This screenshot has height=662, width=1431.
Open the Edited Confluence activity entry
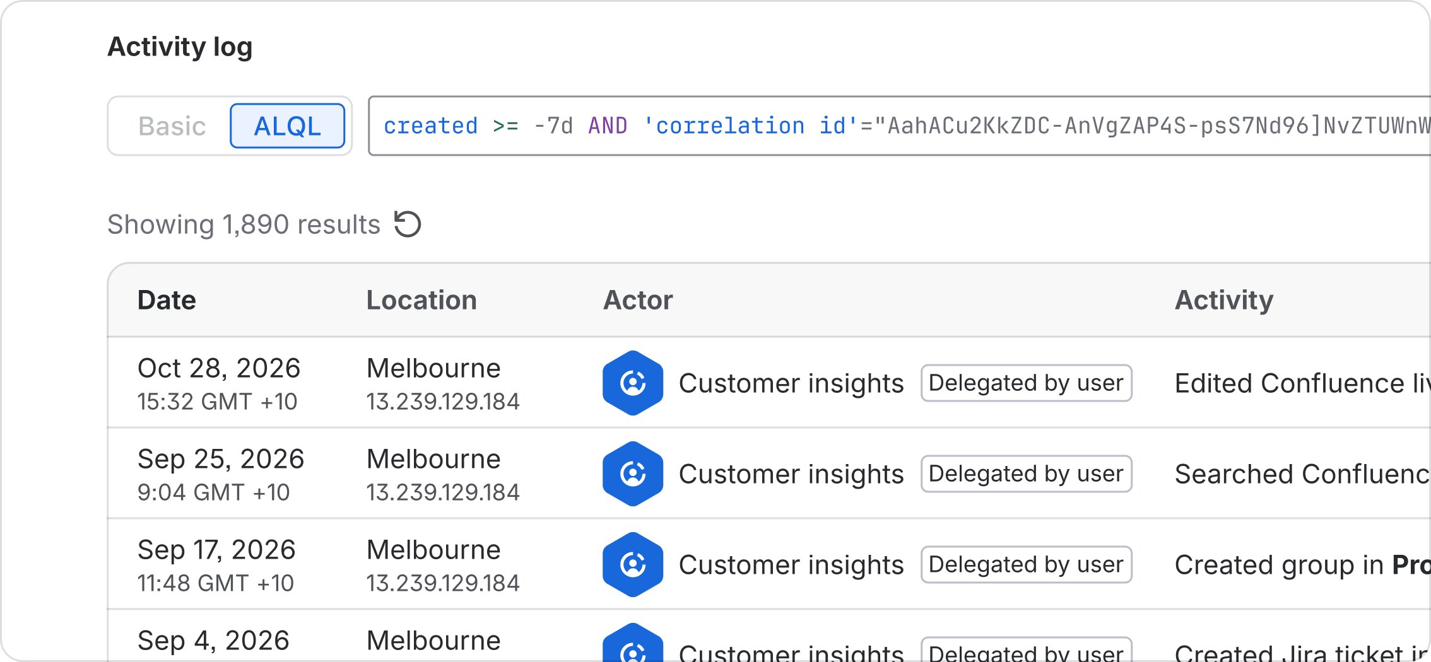[1302, 383]
